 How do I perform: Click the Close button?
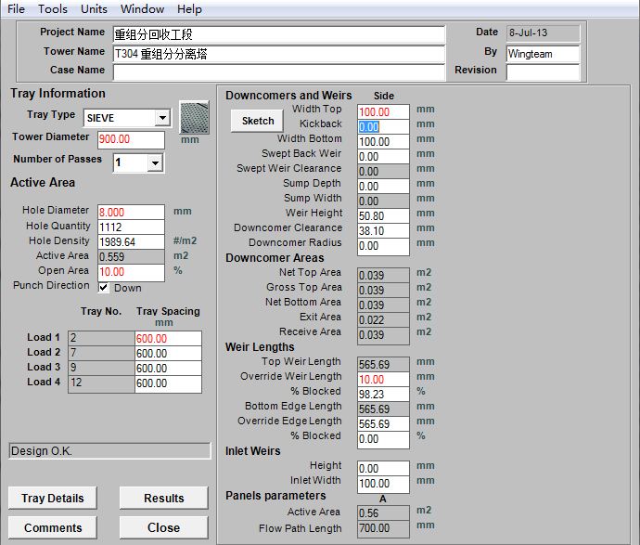pos(163,527)
